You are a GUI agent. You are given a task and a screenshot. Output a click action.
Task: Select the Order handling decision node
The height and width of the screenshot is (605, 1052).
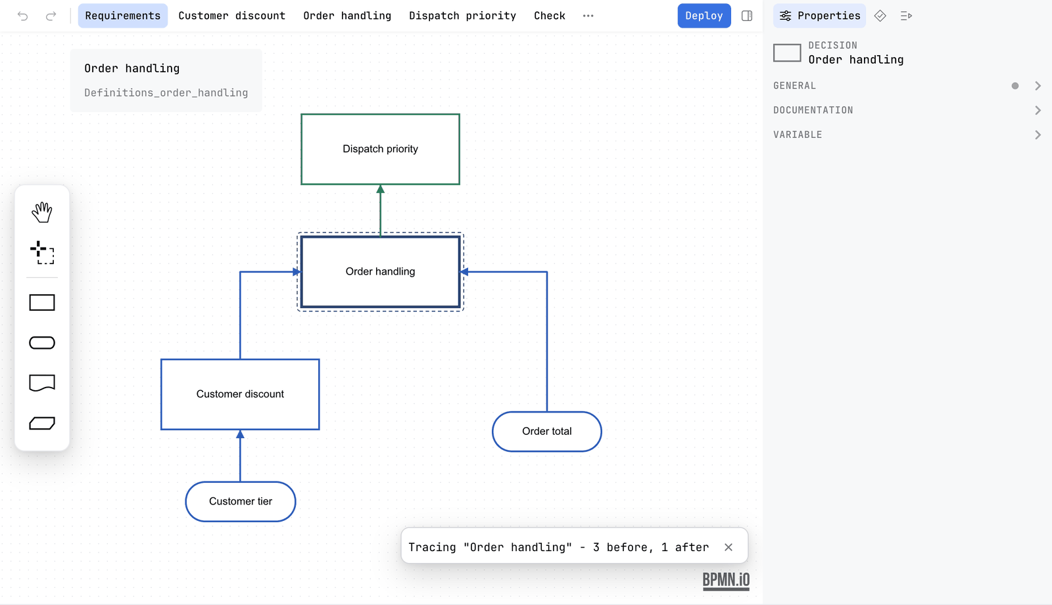tap(380, 272)
